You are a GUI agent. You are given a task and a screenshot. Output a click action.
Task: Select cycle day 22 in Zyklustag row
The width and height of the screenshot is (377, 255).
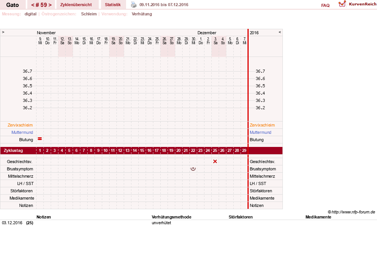(x=193, y=151)
